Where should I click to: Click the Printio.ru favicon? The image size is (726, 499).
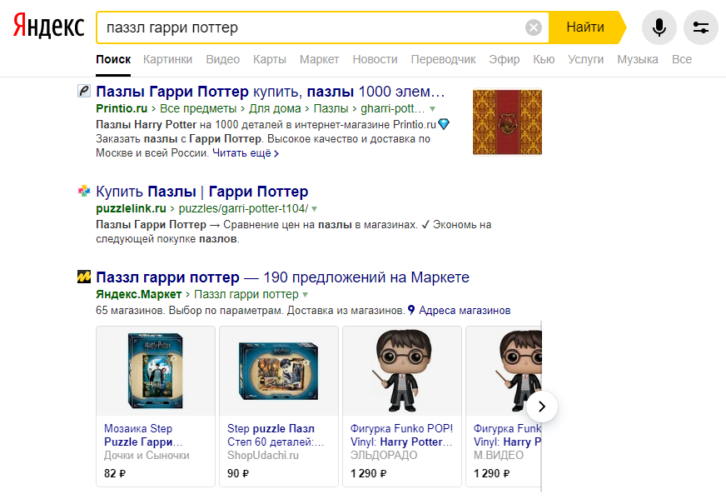tap(84, 91)
